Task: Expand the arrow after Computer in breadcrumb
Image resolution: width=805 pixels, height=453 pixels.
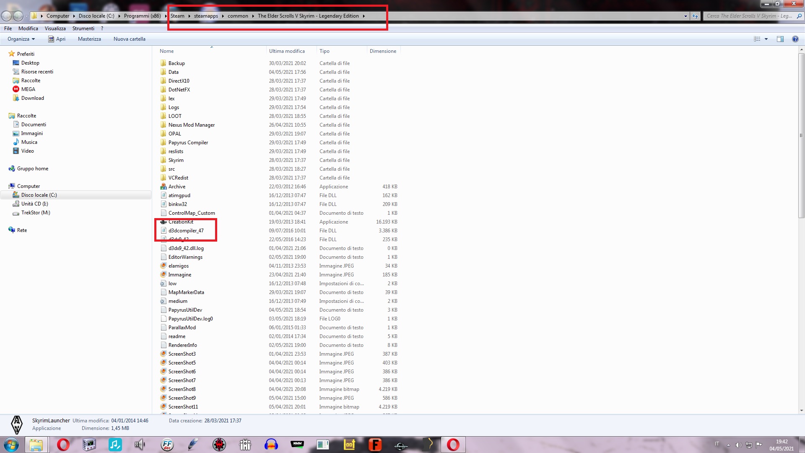Action: point(74,16)
